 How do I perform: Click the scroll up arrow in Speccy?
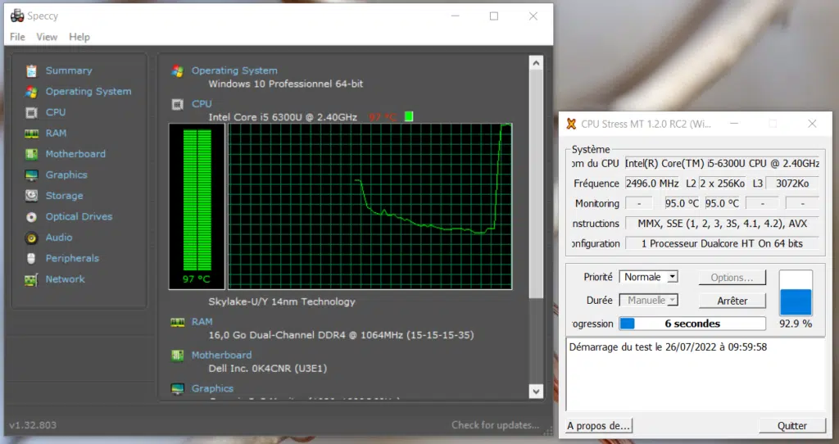pyautogui.click(x=536, y=63)
